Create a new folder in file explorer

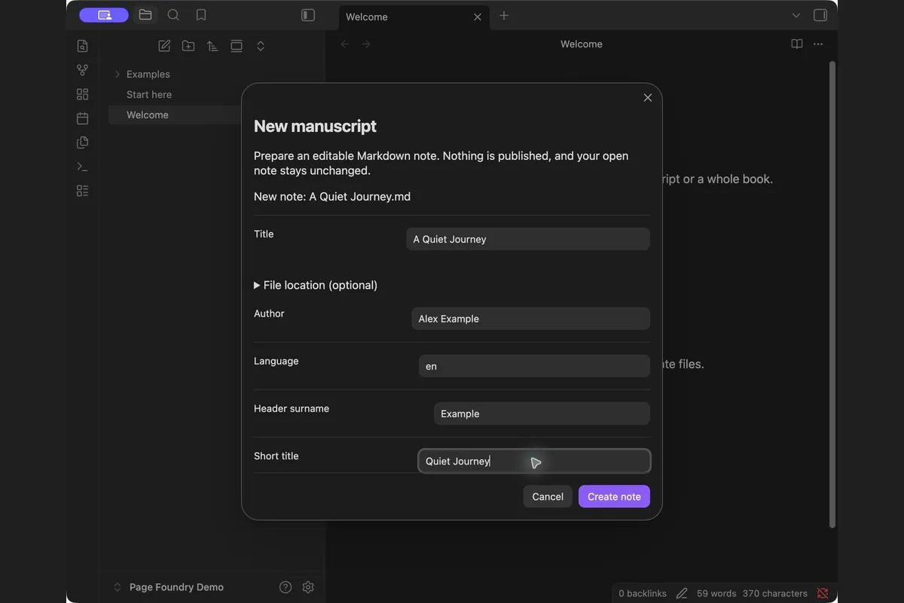pyautogui.click(x=188, y=46)
